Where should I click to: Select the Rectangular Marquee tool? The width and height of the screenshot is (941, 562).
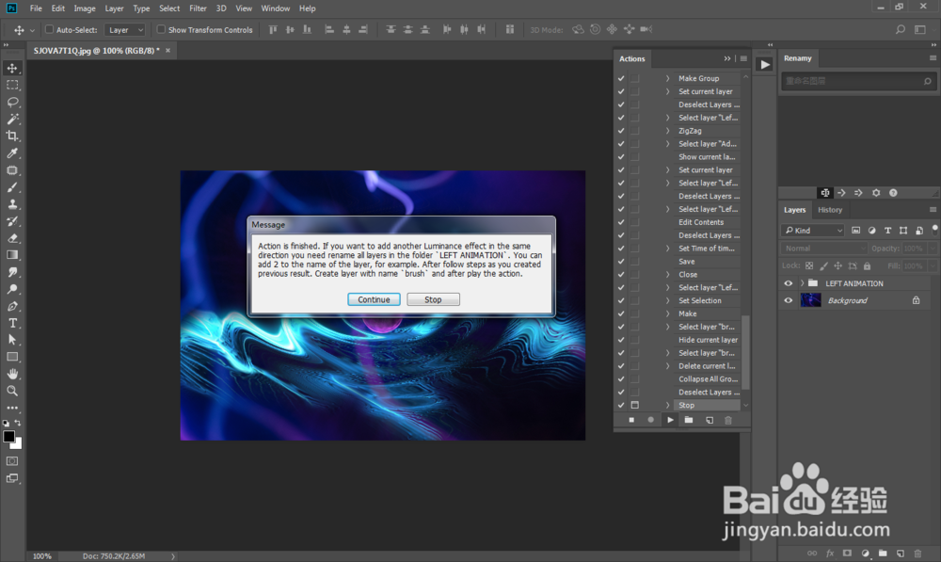tap(12, 85)
